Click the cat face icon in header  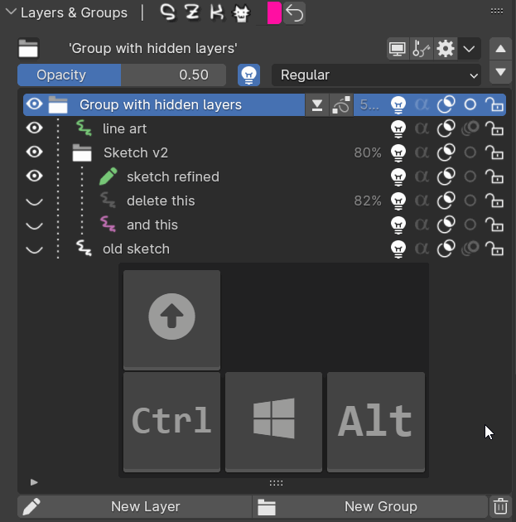[x=241, y=13]
